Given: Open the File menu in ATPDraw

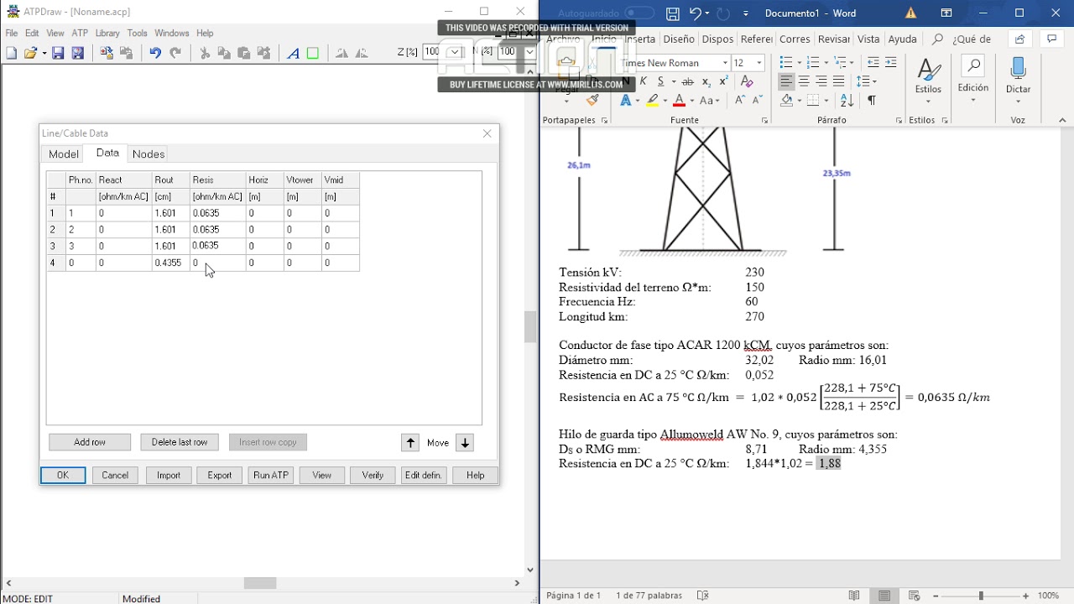Looking at the screenshot, I should pos(12,34).
